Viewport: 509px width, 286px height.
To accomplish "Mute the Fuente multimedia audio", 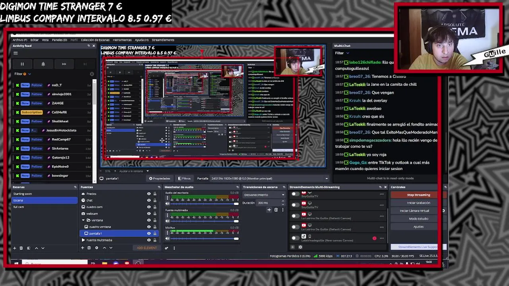I will point(167,221).
